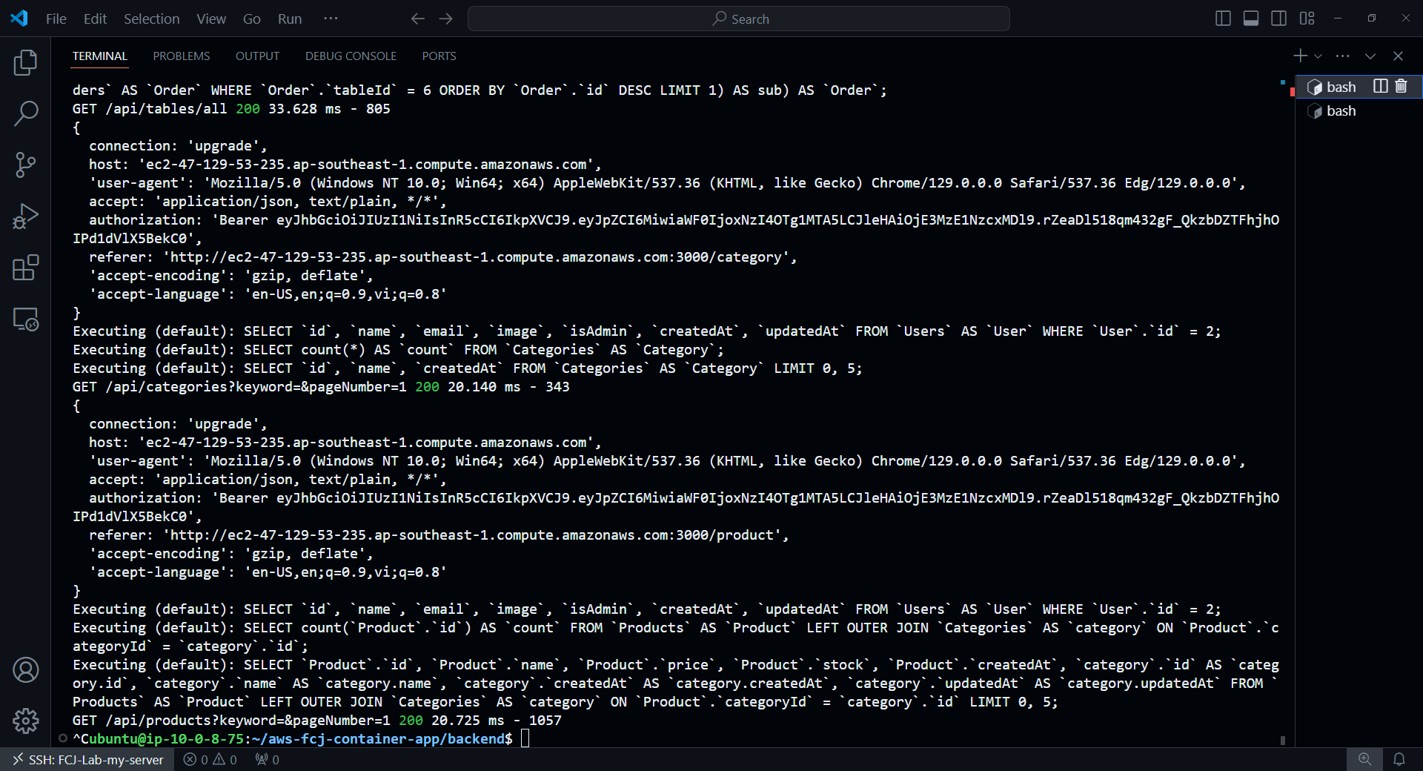Open the Edit menu
The height and width of the screenshot is (771, 1423).
tap(95, 19)
